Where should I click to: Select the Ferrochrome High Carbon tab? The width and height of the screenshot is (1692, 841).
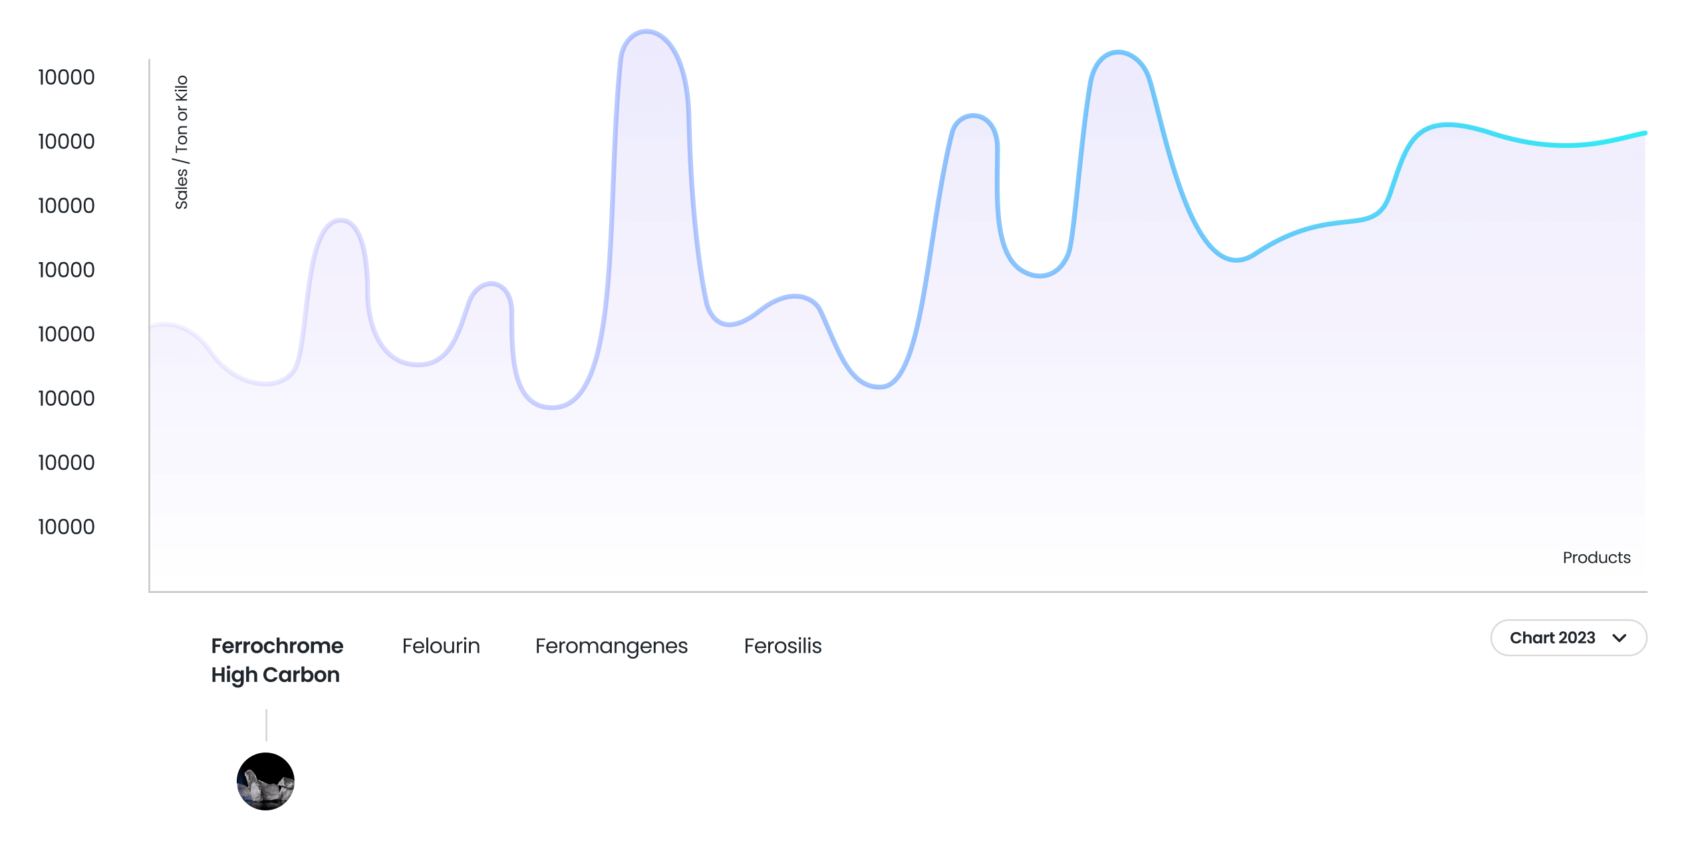click(277, 659)
